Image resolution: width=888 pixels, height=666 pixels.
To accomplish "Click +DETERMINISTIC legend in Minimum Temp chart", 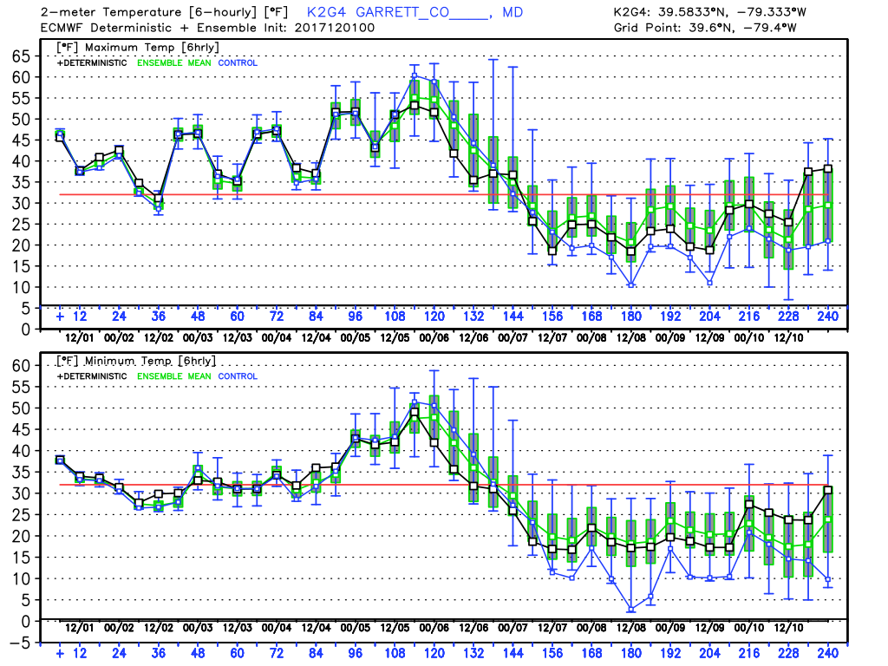I will click(92, 376).
